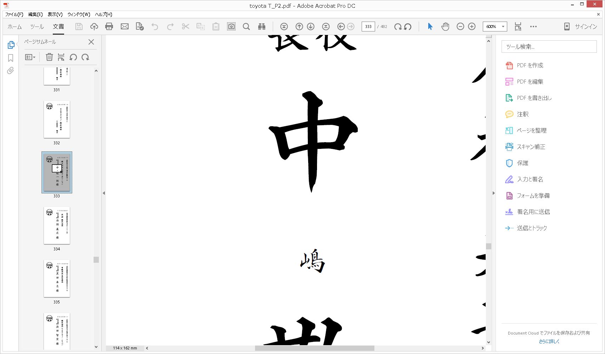Click fit page scrolling mode icon
Image resolution: width=605 pixels, height=354 pixels.
[518, 27]
